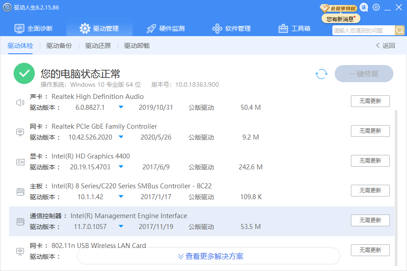Click the graphics card icon for HD Graphics 4400
The width and height of the screenshot is (407, 271).
point(20,162)
